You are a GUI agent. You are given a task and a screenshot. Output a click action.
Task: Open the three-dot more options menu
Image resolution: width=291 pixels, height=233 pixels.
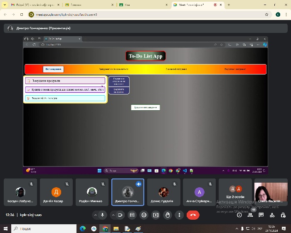[179, 215]
